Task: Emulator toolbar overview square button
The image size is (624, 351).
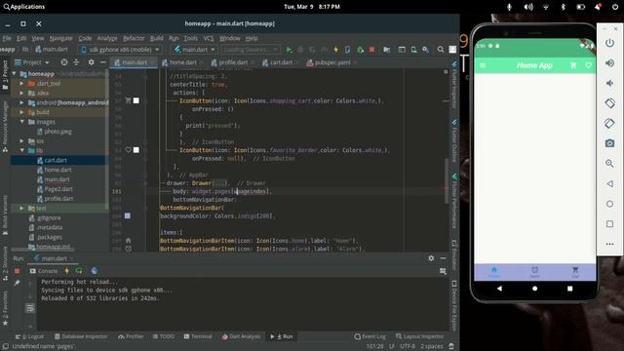Action: (609, 223)
